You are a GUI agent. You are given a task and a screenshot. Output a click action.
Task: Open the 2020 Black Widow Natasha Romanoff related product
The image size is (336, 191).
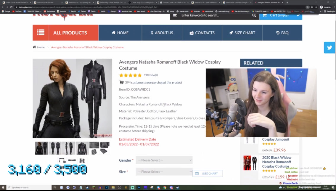(276, 162)
